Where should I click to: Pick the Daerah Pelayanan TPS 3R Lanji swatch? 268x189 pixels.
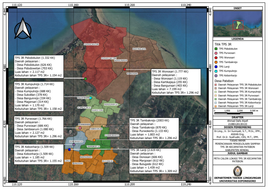click(216, 106)
